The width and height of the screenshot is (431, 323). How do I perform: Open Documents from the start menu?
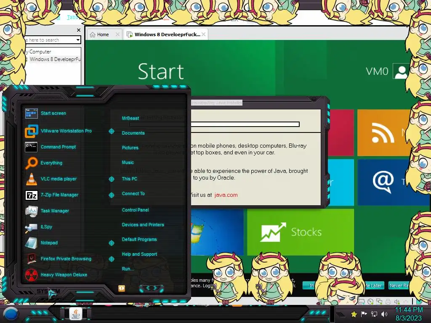(133, 133)
